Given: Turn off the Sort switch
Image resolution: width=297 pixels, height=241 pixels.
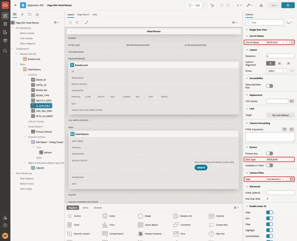Looking at the screenshot, I should coord(269,218).
